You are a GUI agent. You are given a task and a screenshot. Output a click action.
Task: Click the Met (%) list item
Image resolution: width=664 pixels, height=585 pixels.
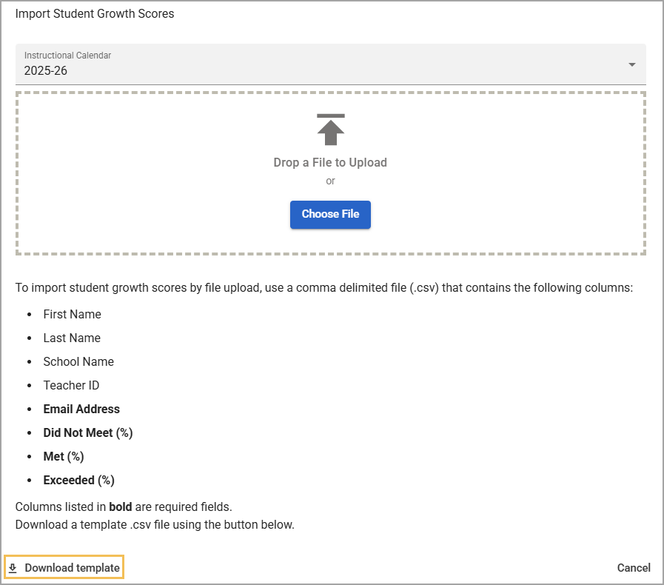coord(64,457)
